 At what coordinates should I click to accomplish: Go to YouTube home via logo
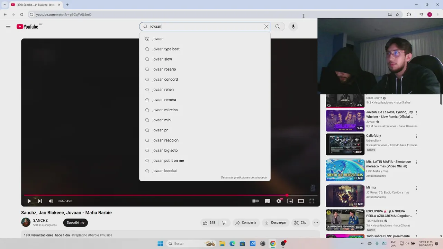tap(27, 27)
